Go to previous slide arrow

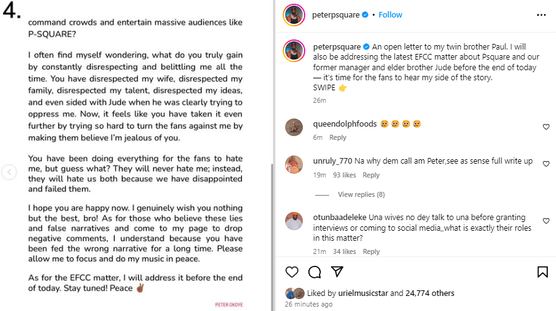tap(9, 172)
